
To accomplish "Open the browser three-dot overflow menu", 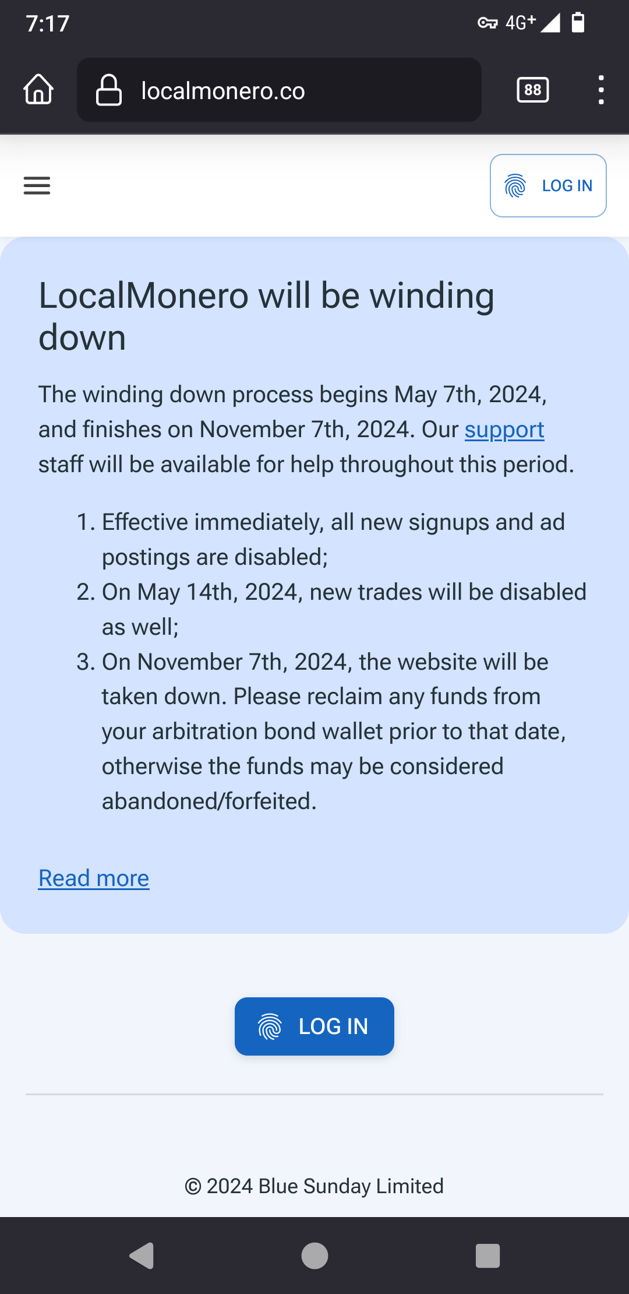I will (x=600, y=90).
